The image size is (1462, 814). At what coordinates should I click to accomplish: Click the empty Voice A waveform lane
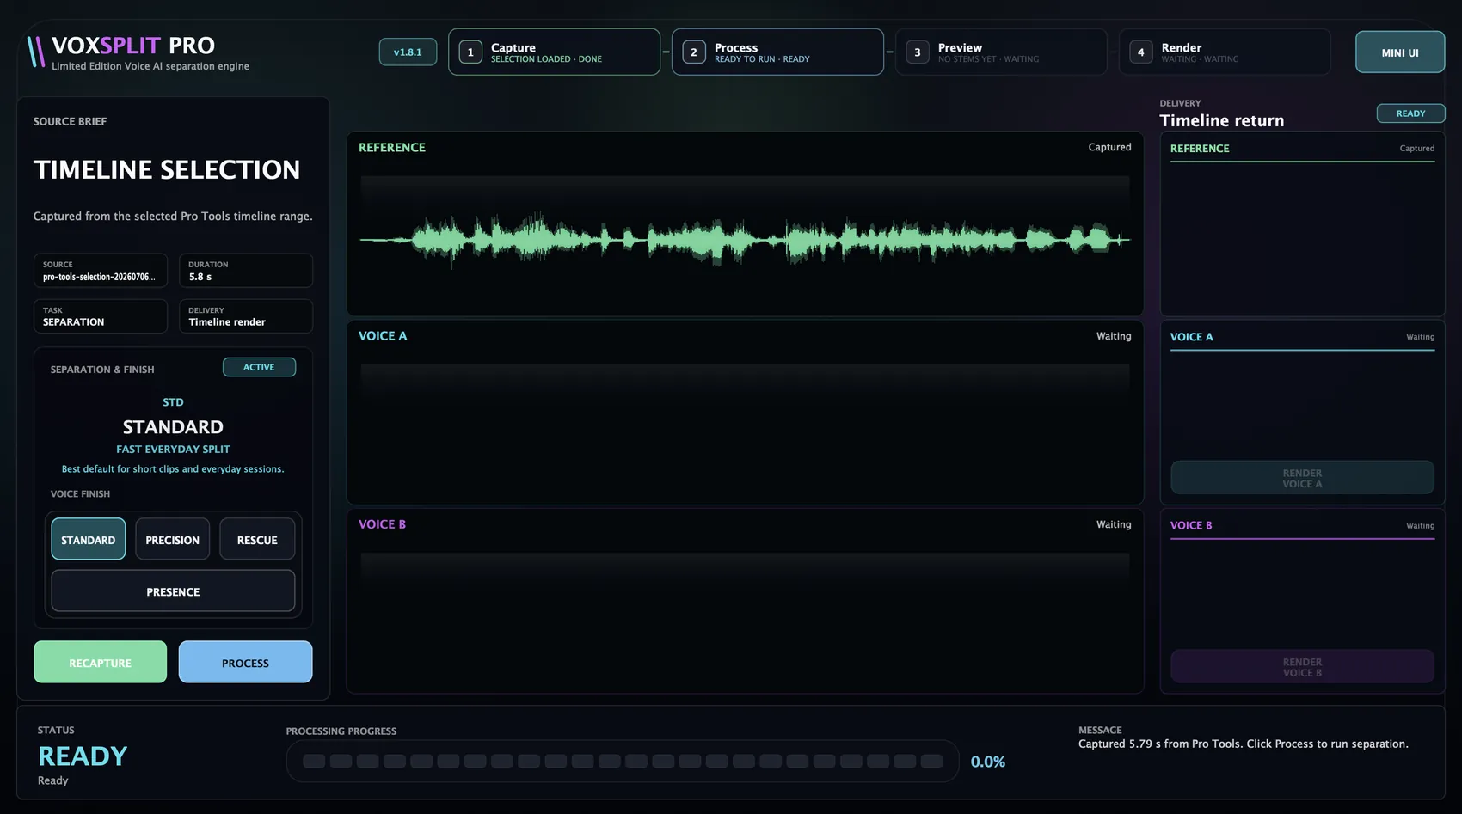(745, 428)
